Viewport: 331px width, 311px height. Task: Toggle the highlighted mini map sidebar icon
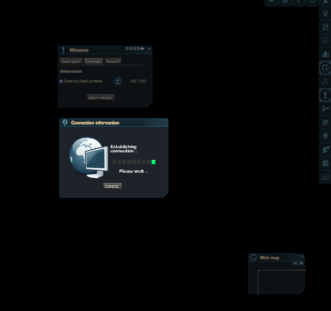click(x=325, y=68)
